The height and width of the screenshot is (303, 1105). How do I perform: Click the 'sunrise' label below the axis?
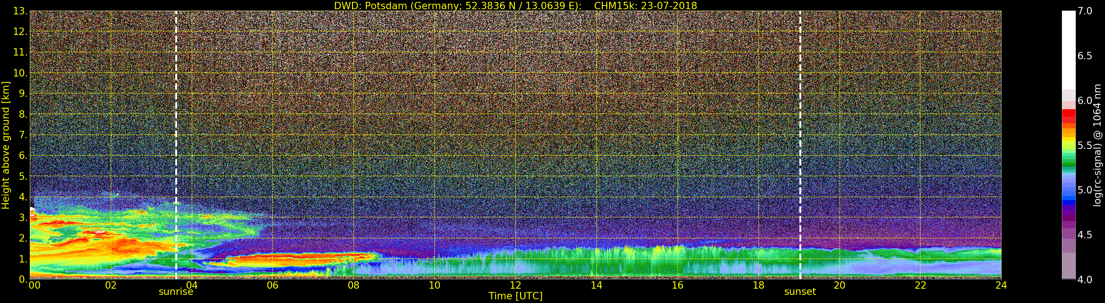[x=176, y=292]
